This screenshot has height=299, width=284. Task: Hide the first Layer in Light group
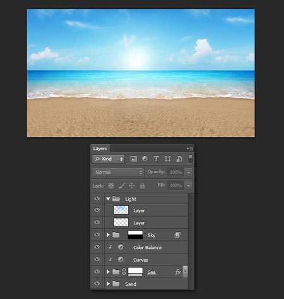[97, 210]
